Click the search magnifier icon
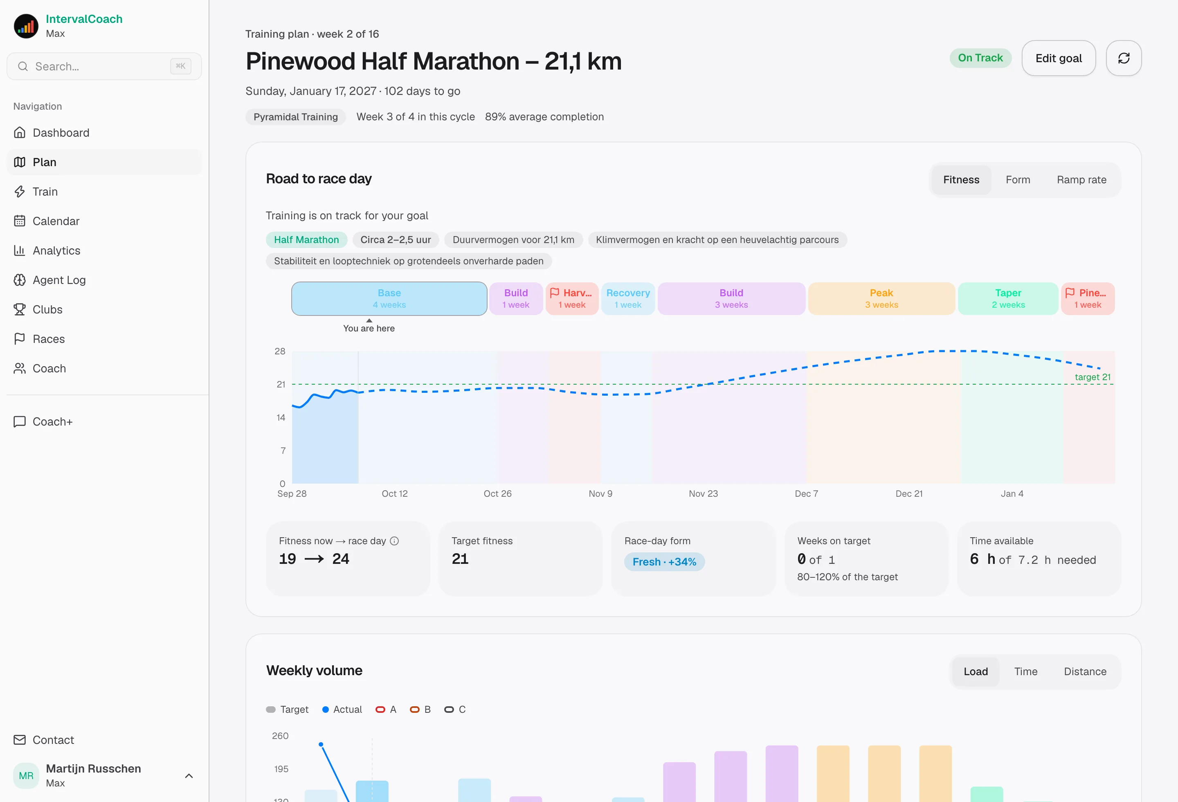This screenshot has width=1178, height=802. click(23, 66)
